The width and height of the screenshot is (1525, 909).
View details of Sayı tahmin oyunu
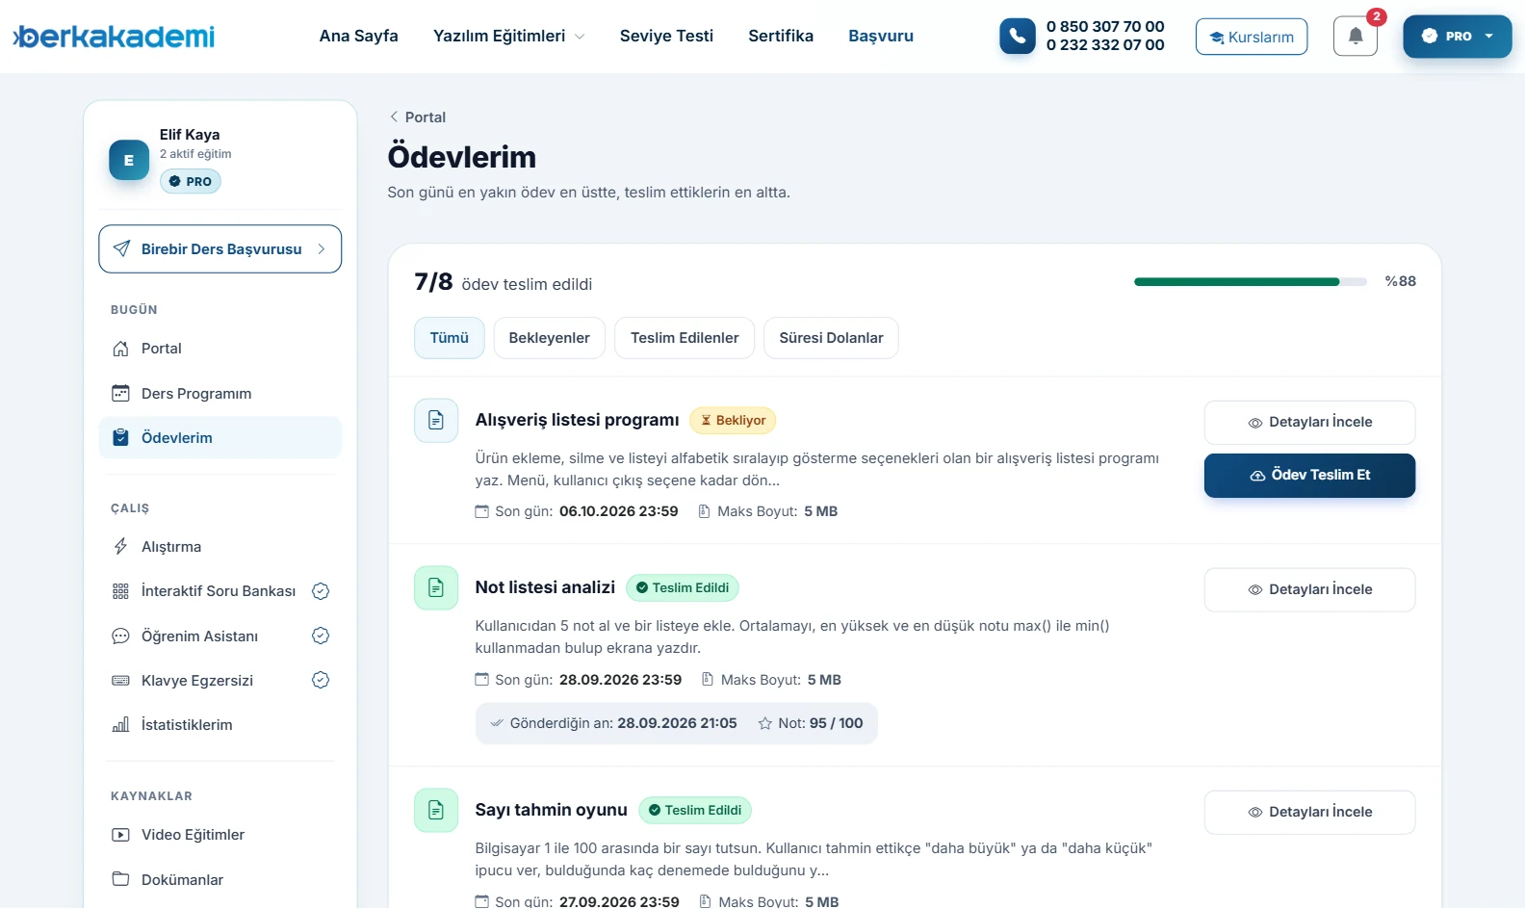1309,813
